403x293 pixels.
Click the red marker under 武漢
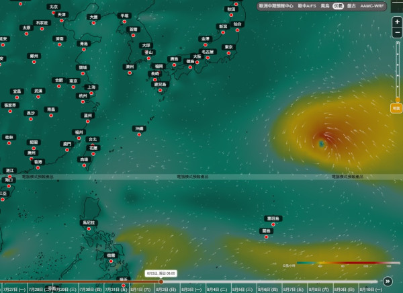(38, 97)
